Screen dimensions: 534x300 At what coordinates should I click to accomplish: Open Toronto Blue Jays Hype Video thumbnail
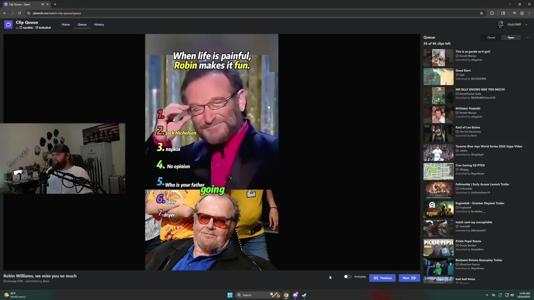pos(438,152)
